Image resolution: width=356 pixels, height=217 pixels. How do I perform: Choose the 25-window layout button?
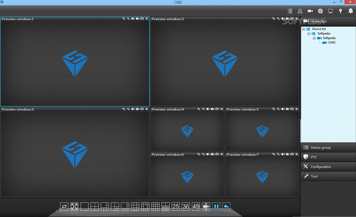[x=176, y=206]
